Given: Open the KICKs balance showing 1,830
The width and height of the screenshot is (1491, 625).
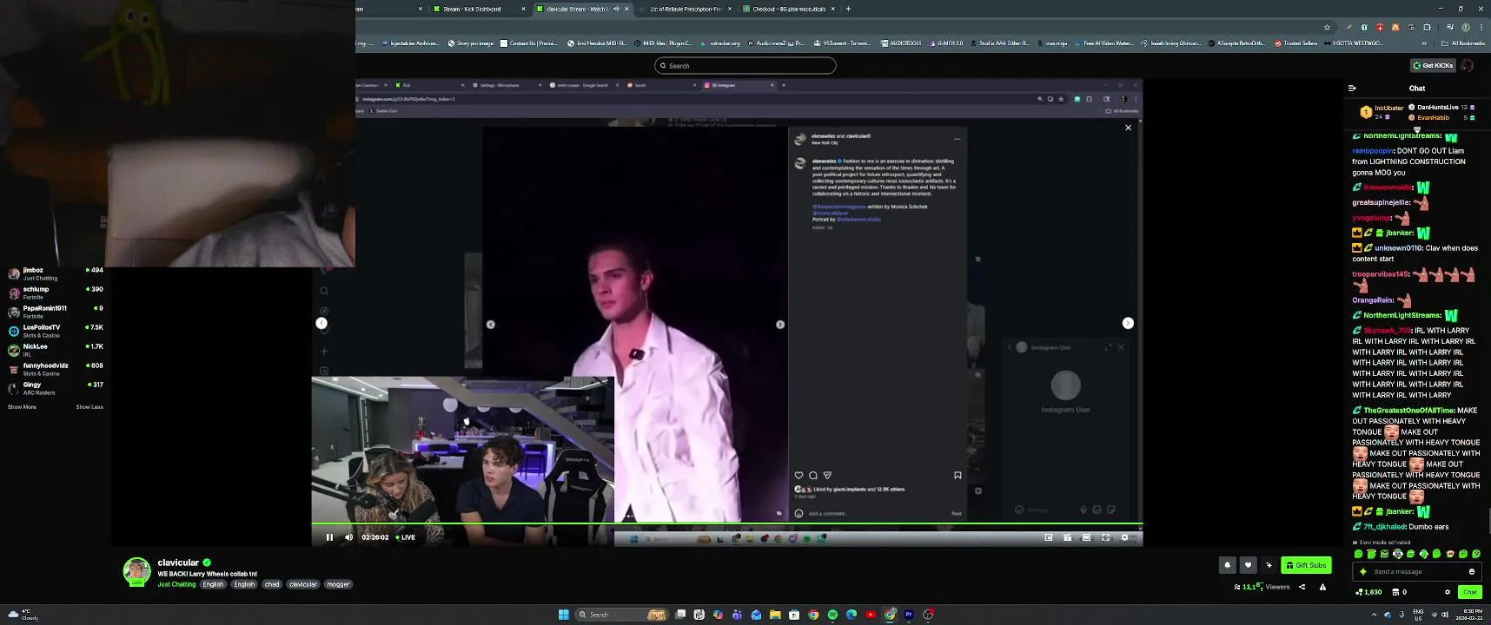Looking at the screenshot, I should [x=1368, y=592].
